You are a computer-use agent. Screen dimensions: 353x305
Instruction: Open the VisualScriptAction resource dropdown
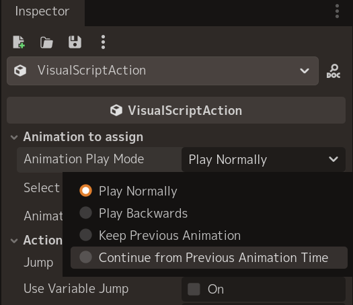pos(163,71)
